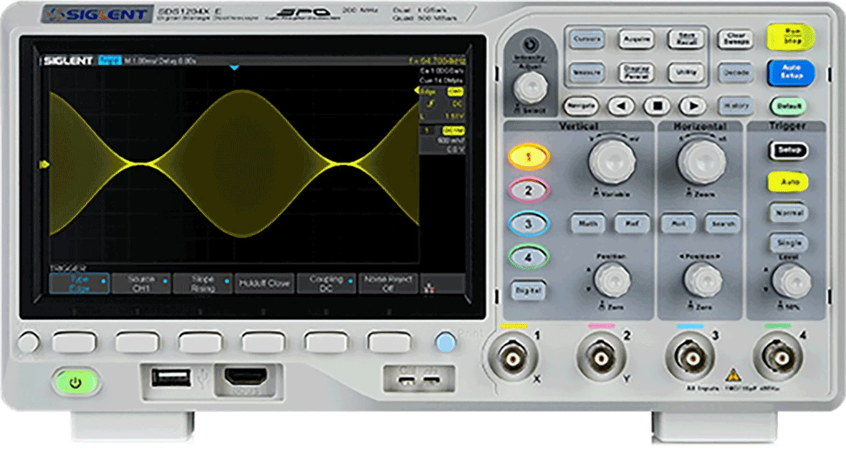Toggle channel 1 with the yellow button
Image resolution: width=846 pixels, height=457 pixels.
pyautogui.click(x=529, y=157)
